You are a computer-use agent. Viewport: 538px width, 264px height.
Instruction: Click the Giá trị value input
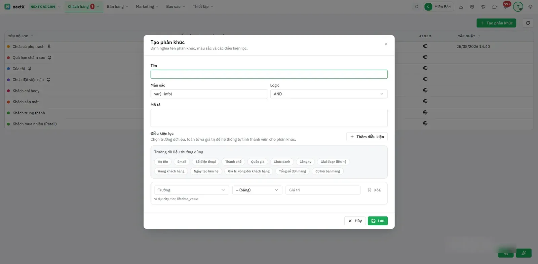(x=323, y=190)
